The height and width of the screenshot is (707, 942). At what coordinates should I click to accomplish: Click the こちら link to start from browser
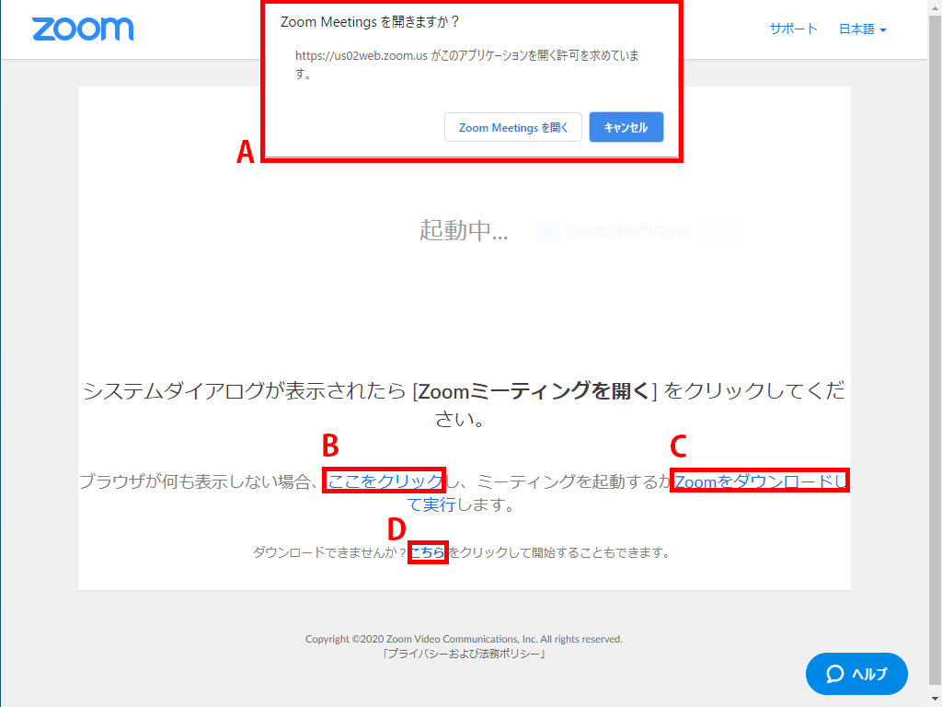point(428,552)
